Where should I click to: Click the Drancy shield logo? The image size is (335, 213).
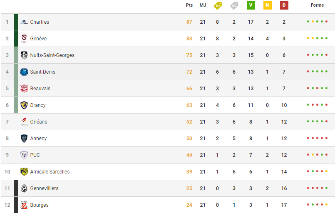[x=24, y=105]
